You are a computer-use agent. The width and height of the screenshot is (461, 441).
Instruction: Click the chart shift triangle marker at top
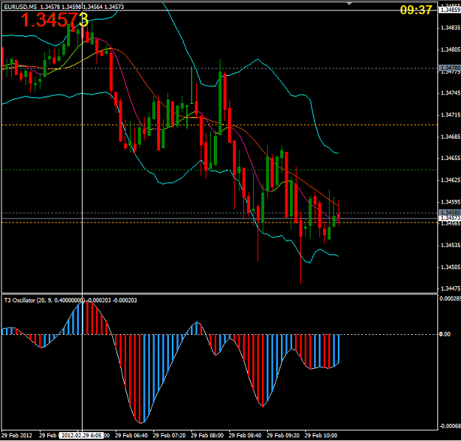(349, 4)
